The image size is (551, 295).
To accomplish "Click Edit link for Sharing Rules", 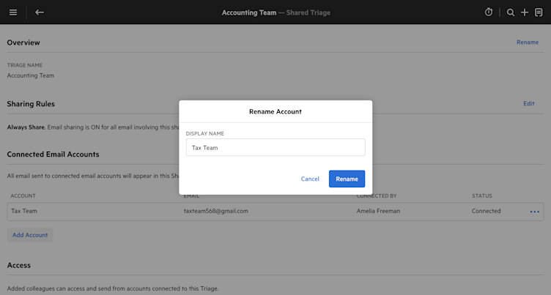I will (528, 104).
